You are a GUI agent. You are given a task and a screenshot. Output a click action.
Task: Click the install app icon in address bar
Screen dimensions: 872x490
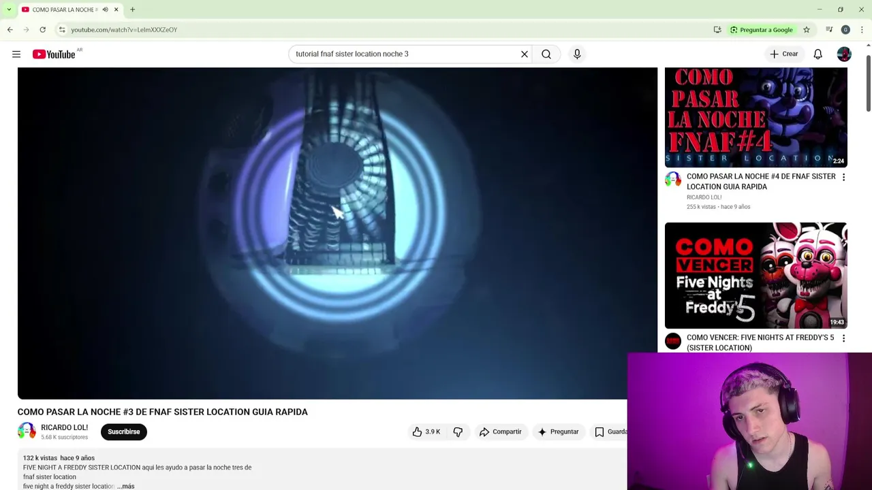(x=717, y=30)
